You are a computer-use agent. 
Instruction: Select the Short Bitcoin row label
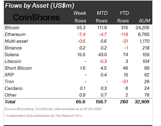coord(18,68)
